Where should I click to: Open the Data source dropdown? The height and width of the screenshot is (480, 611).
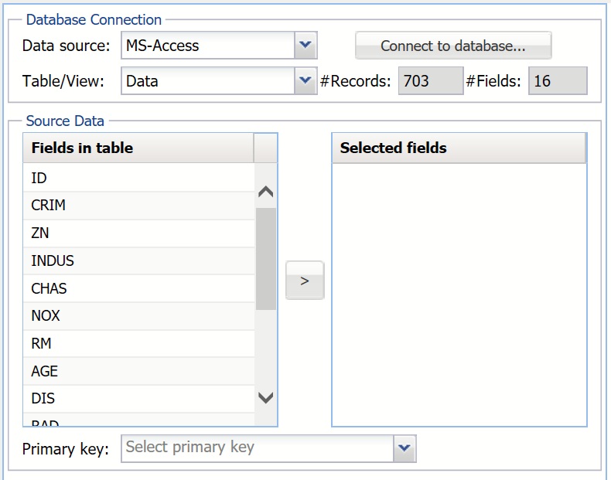tap(305, 46)
